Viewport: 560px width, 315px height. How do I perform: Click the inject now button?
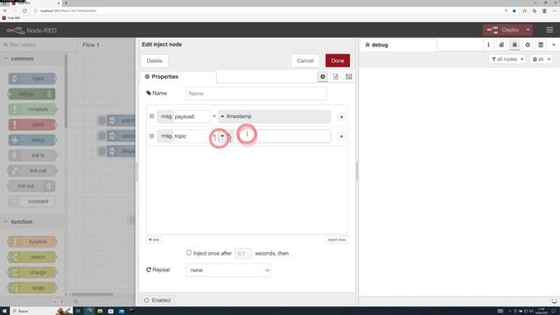click(x=337, y=240)
